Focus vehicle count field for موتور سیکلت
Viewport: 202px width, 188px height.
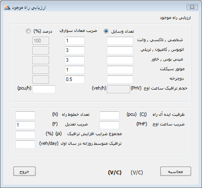coord(120,70)
